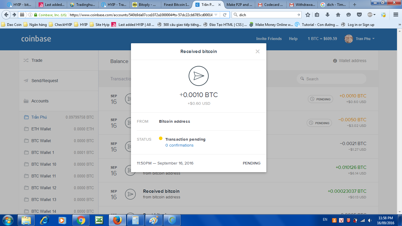Viewport: 402px width, 226px height.
Task: Open the Windows Start menu
Action: pos(7,220)
